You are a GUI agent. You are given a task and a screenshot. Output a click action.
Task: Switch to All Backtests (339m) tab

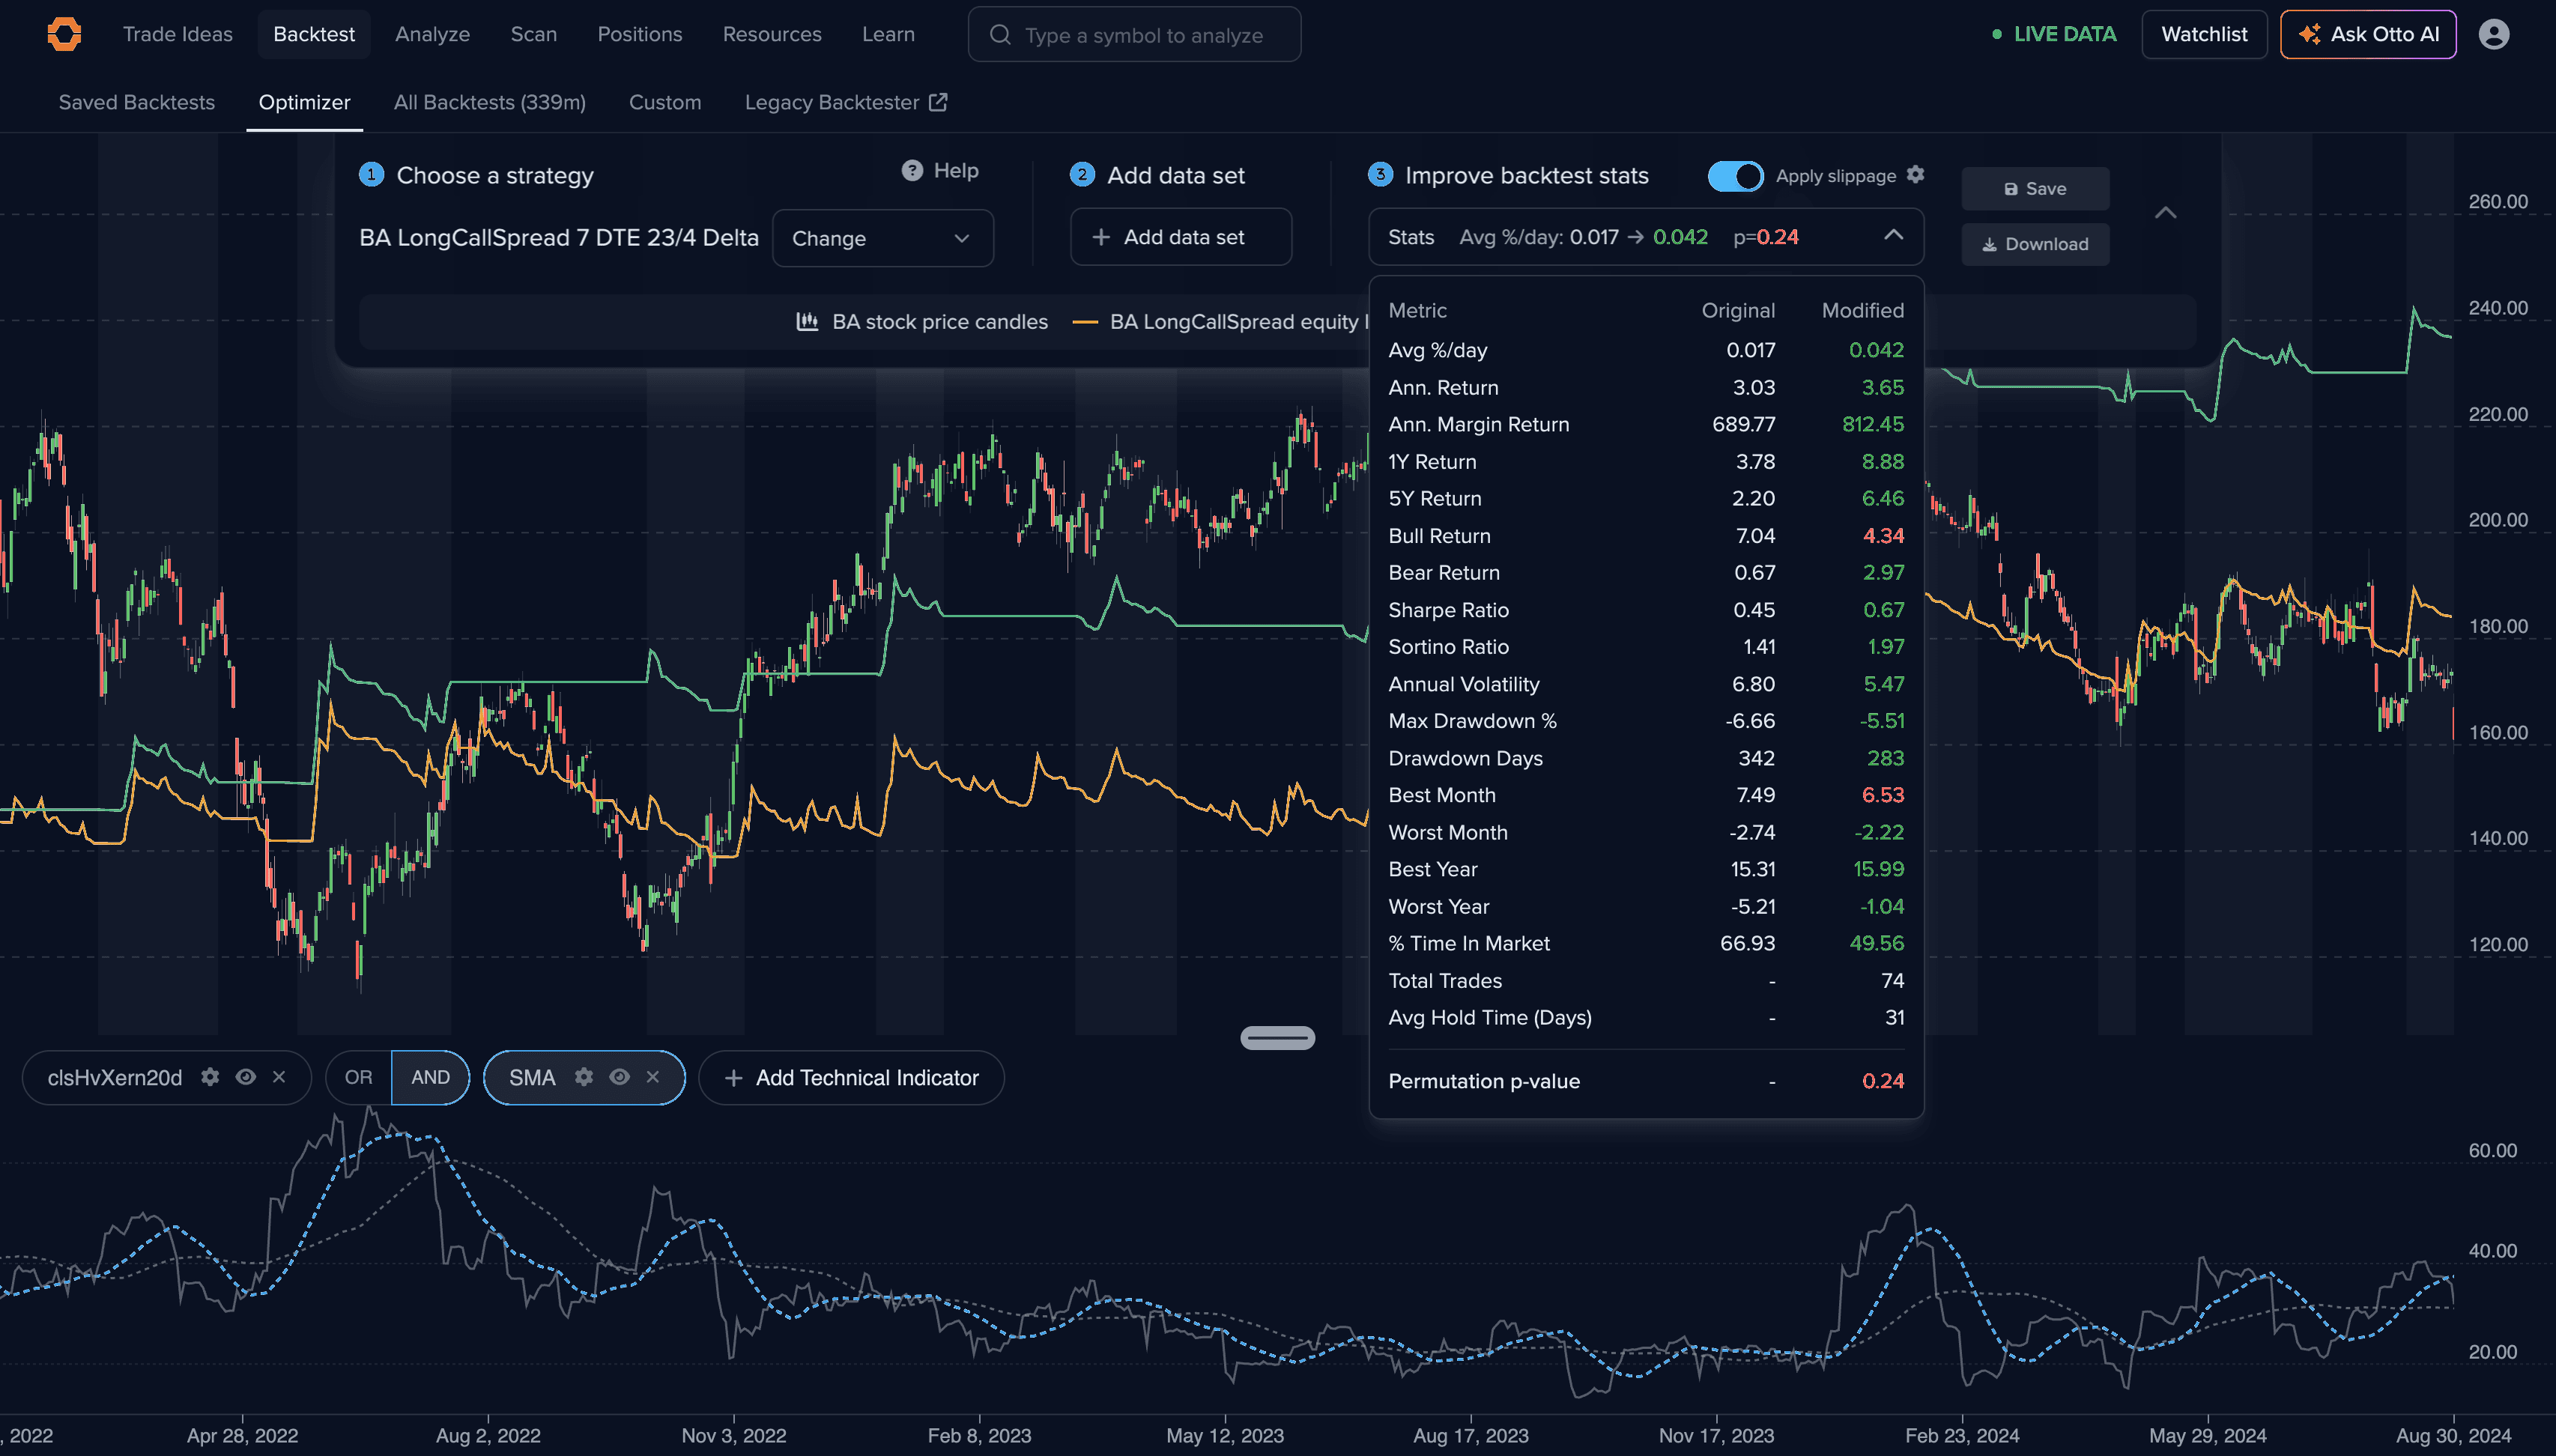(x=490, y=102)
